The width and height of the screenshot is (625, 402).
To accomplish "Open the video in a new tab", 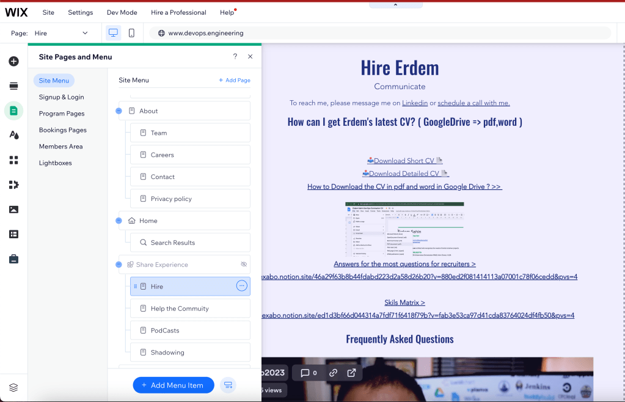I will (351, 373).
